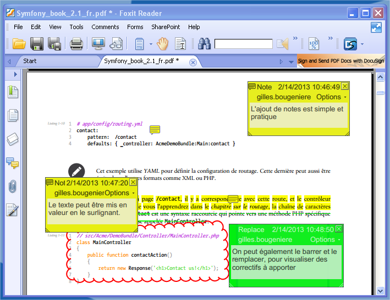The height and width of the screenshot is (300, 390).
Task: Click the note icon on highlighted text
Action: click(x=233, y=199)
